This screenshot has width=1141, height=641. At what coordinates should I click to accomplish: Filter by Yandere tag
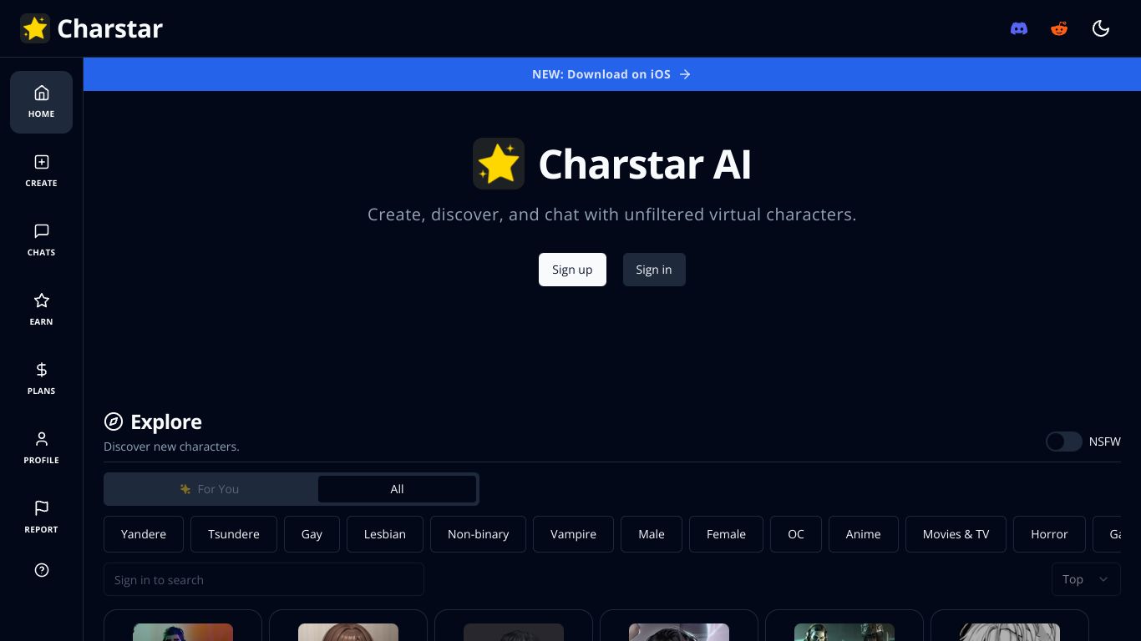click(x=144, y=534)
